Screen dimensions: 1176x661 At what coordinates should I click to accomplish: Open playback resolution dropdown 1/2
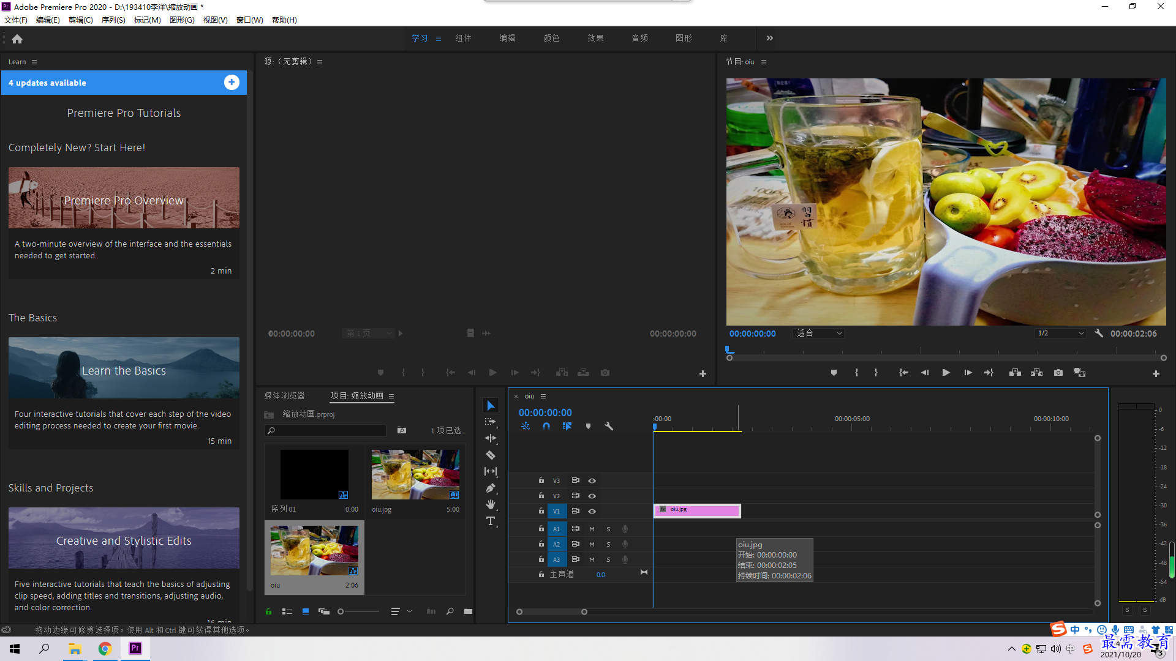point(1061,334)
